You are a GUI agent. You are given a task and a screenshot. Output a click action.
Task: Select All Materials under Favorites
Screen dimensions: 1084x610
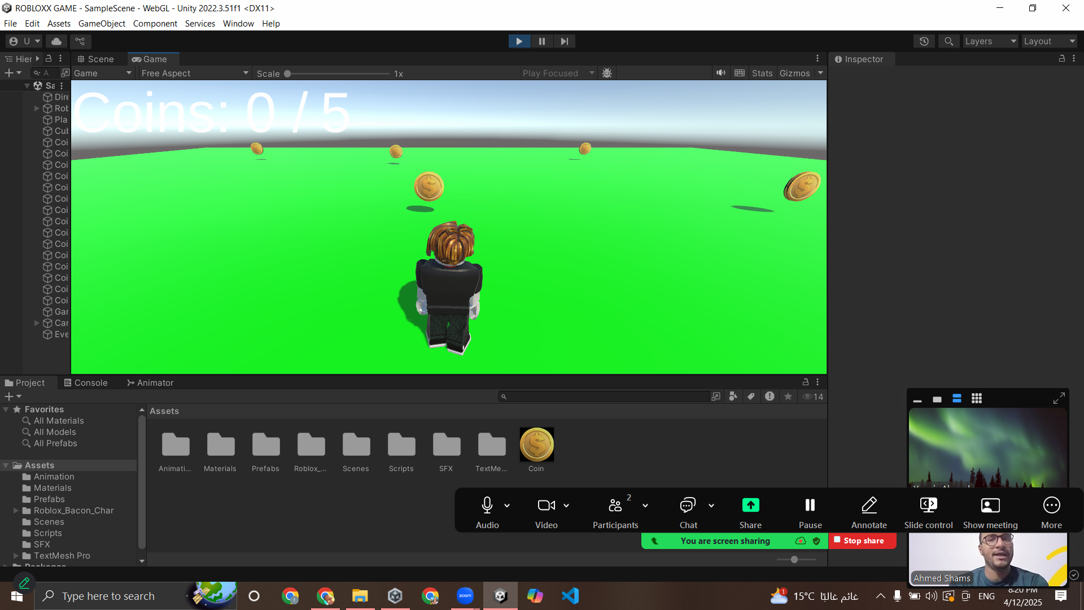[x=59, y=421]
